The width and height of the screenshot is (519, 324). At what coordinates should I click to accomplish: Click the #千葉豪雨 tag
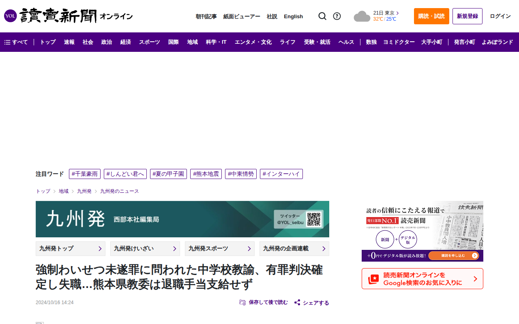tap(85, 174)
